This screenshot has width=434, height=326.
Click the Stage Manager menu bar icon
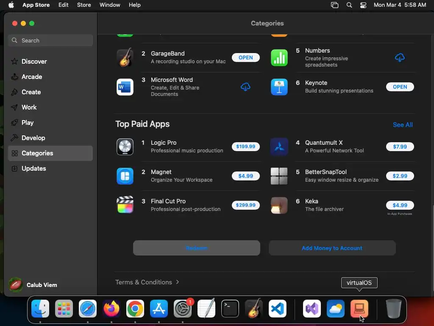(x=335, y=5)
